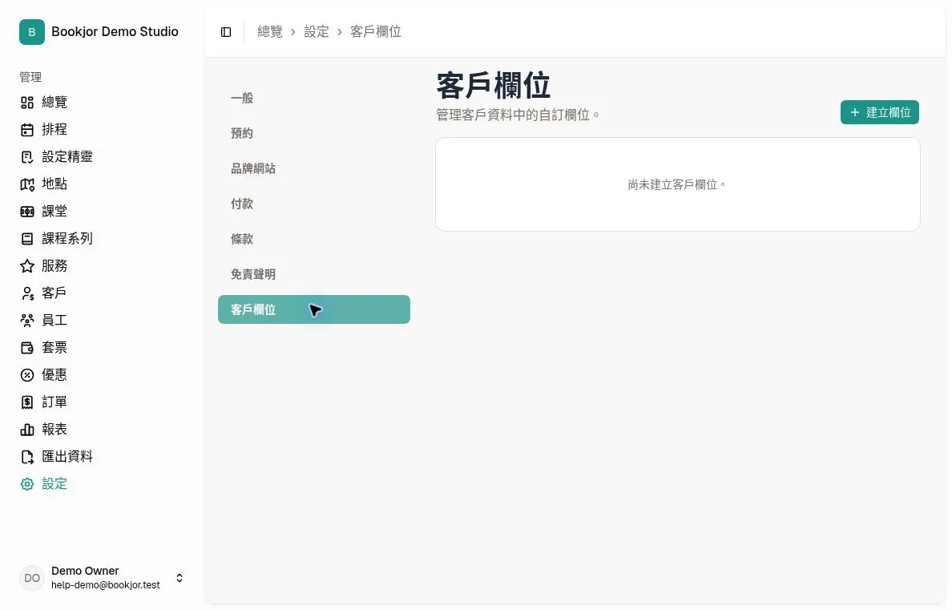Click the 排程 calendar icon

tap(27, 130)
